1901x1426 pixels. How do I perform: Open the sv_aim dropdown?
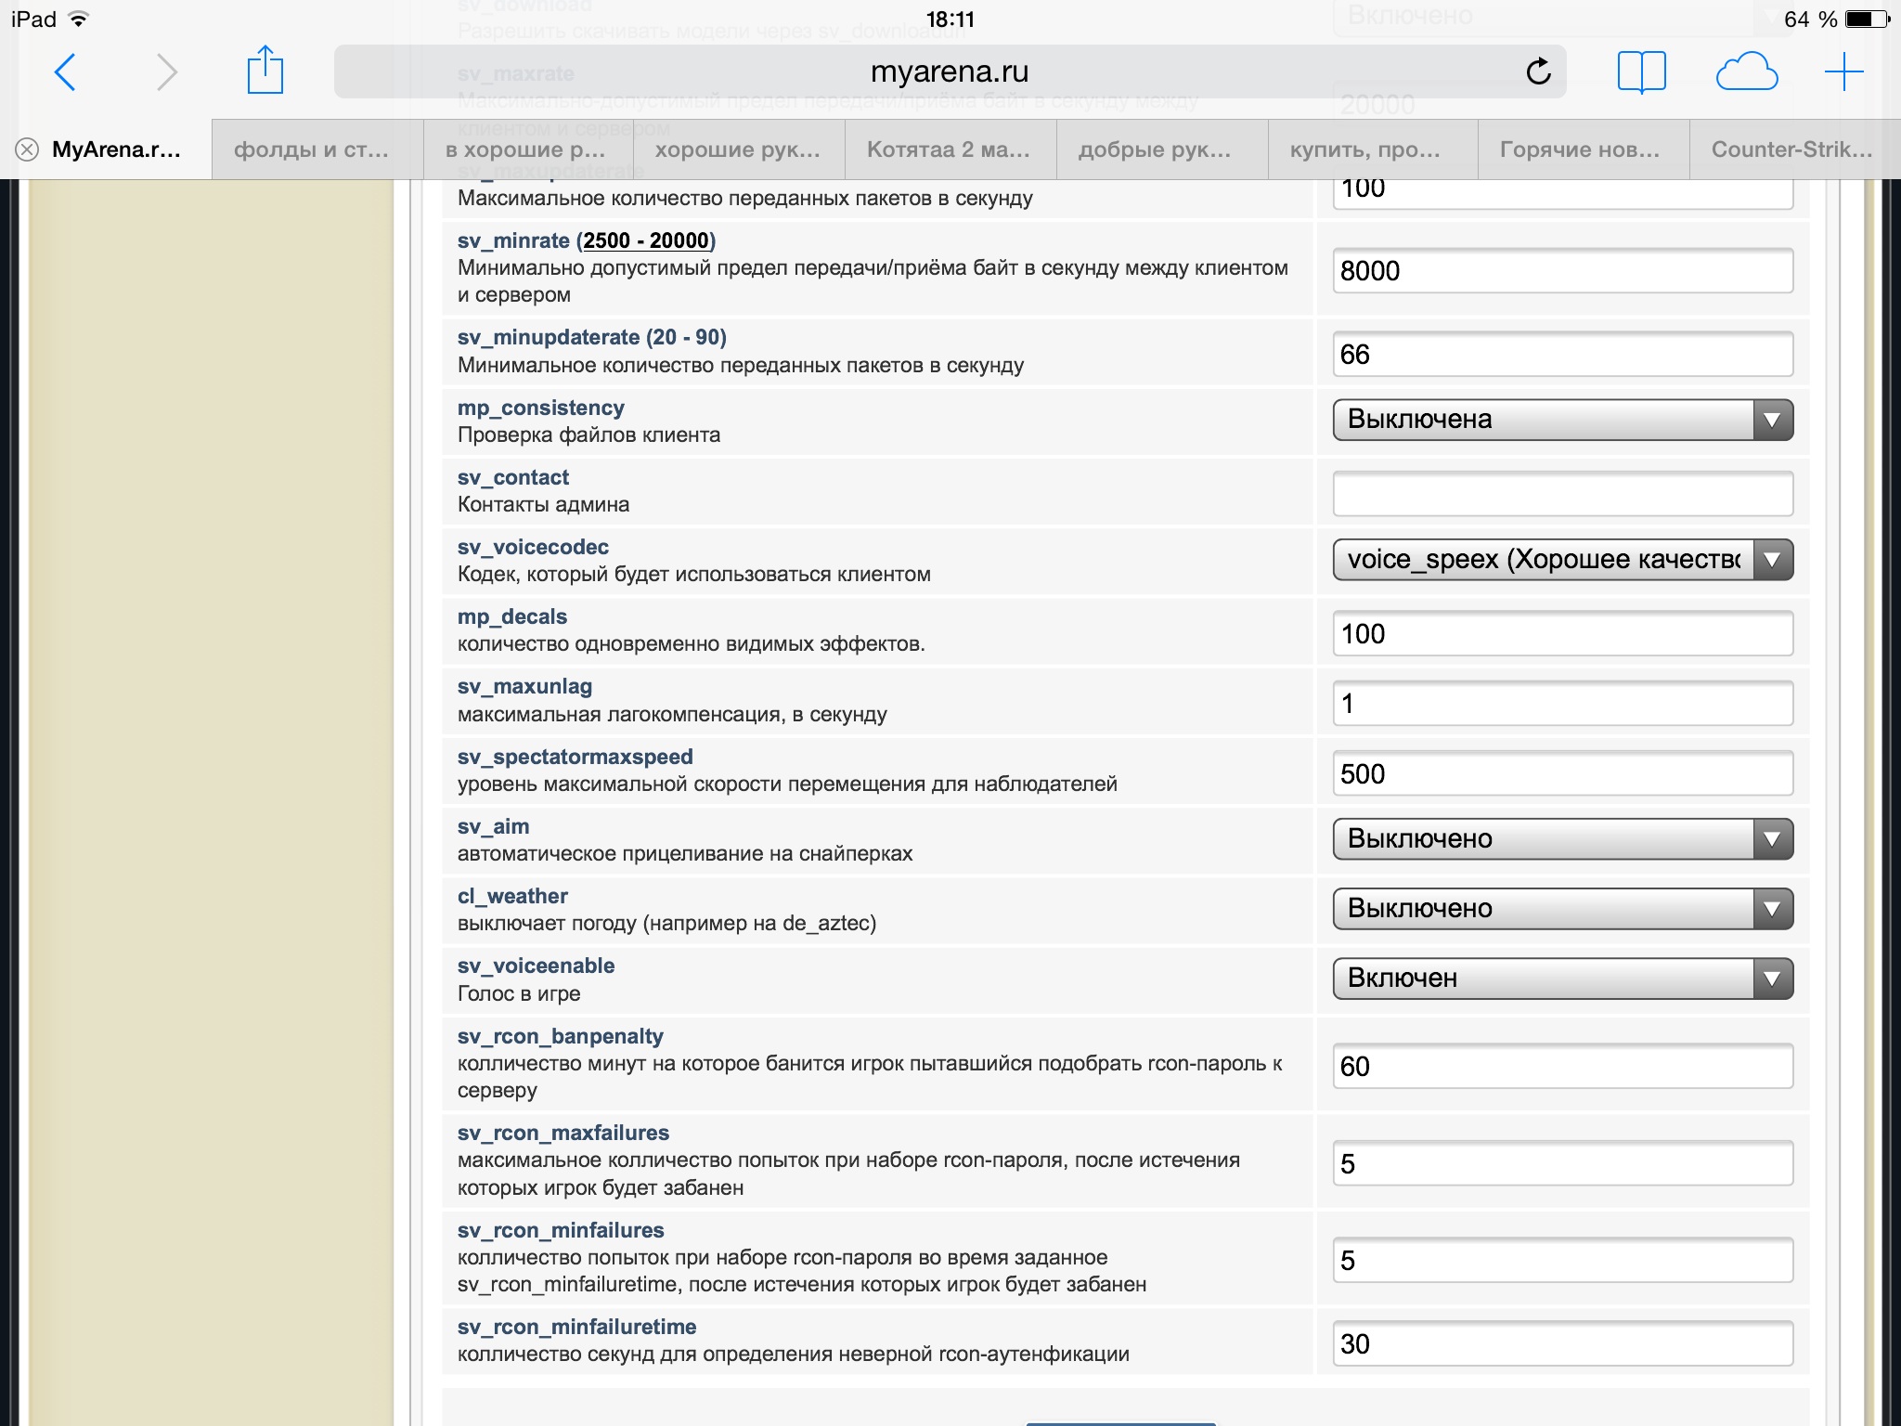click(1563, 839)
